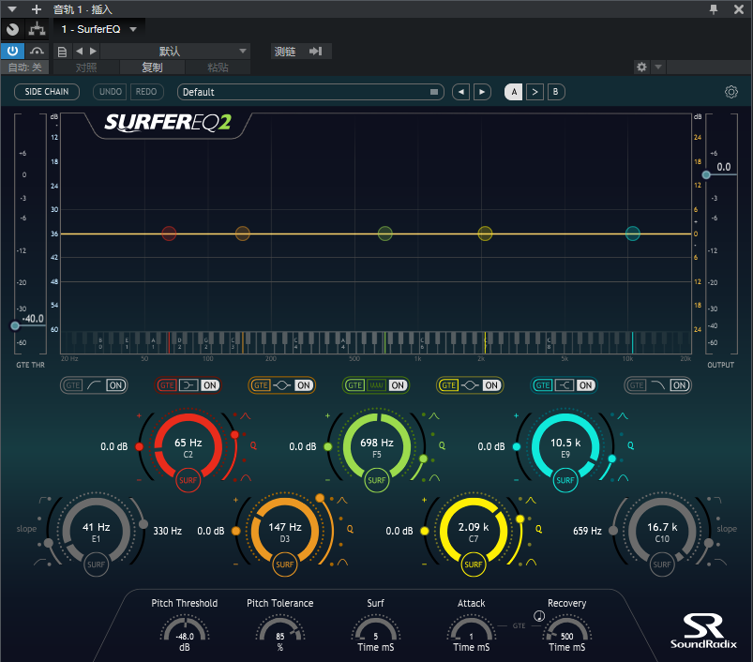Enable GTE on the red band
753x662 pixels.
tap(167, 385)
